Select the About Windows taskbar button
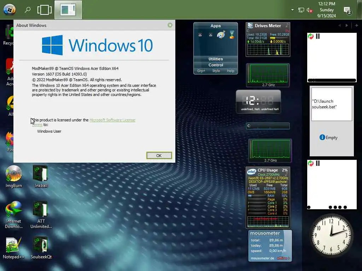This screenshot has width=362, height=271. tap(68, 10)
